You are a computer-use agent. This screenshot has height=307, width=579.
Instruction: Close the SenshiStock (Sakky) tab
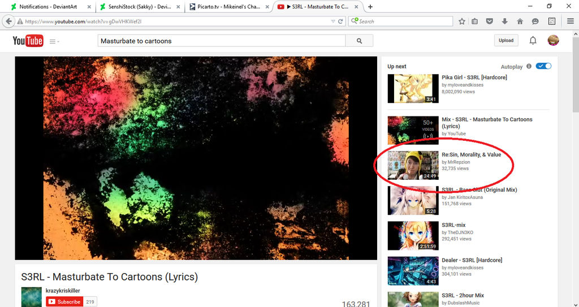coord(178,7)
